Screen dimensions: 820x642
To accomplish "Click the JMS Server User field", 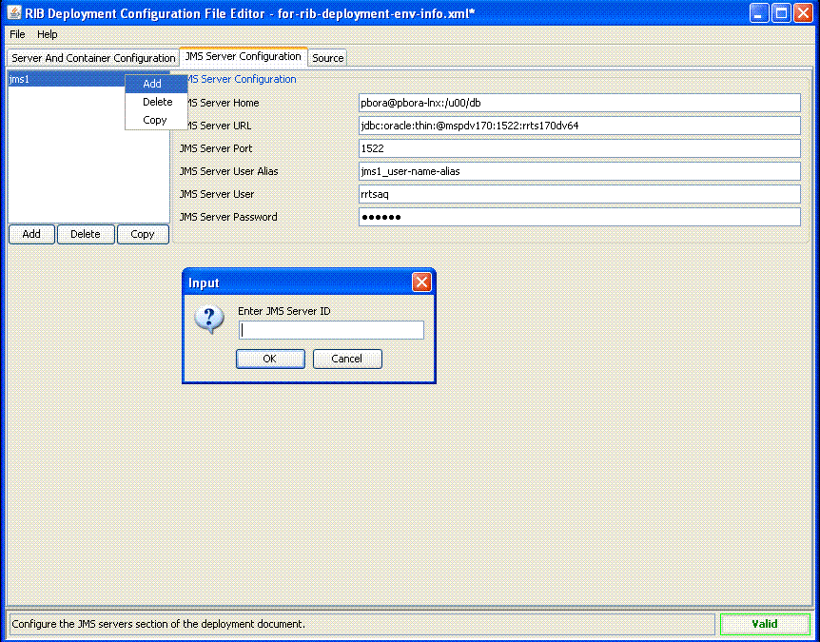I will (x=579, y=194).
